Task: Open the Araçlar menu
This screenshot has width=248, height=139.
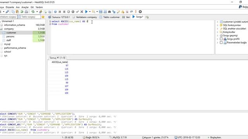Action: point(25,7)
